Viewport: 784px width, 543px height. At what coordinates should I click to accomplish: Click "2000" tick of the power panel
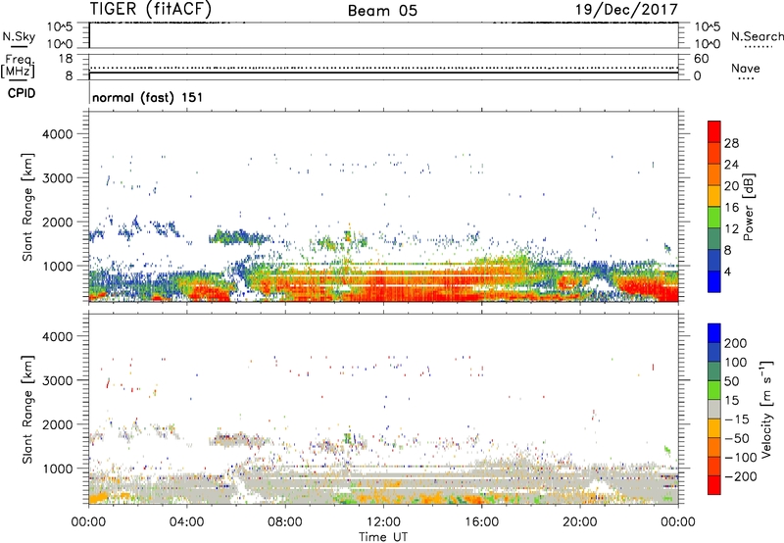click(x=57, y=222)
